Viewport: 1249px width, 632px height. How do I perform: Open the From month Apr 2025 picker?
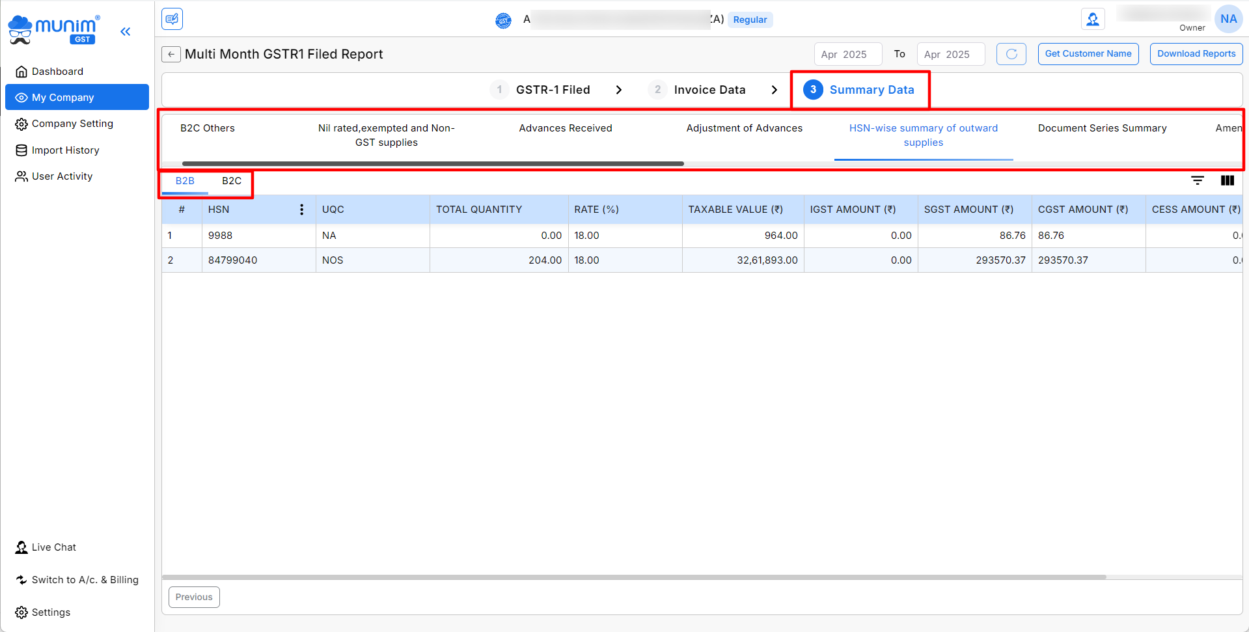(847, 55)
